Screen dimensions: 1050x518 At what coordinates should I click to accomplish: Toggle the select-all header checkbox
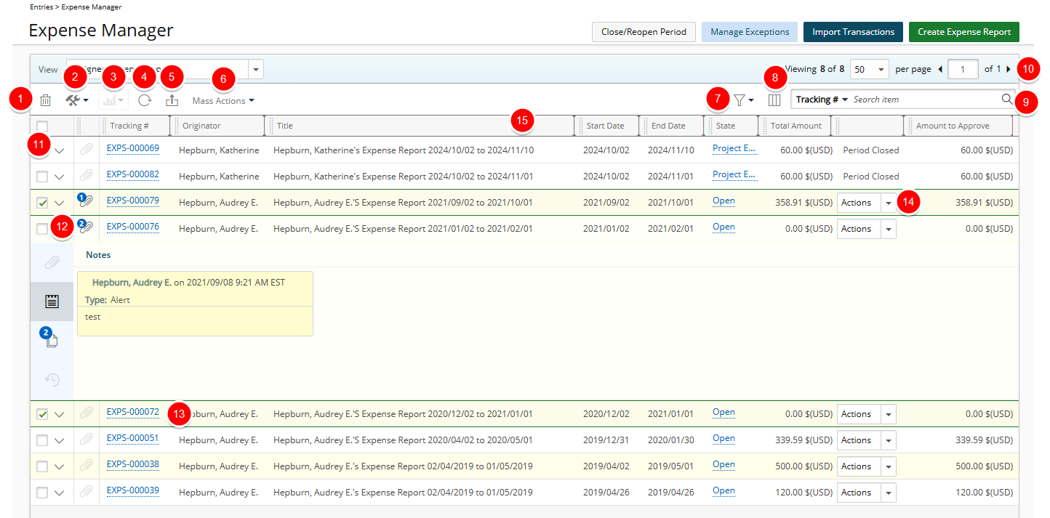pyautogui.click(x=42, y=126)
